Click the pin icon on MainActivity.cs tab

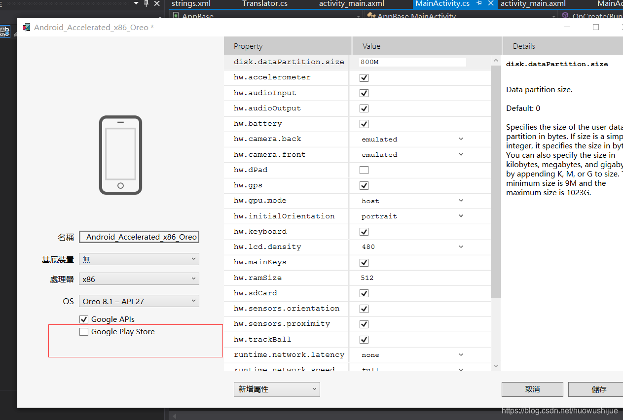pyautogui.click(x=479, y=3)
